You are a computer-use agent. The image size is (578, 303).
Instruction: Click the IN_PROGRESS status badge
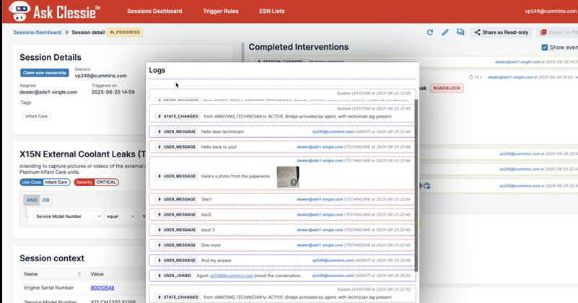pos(125,32)
